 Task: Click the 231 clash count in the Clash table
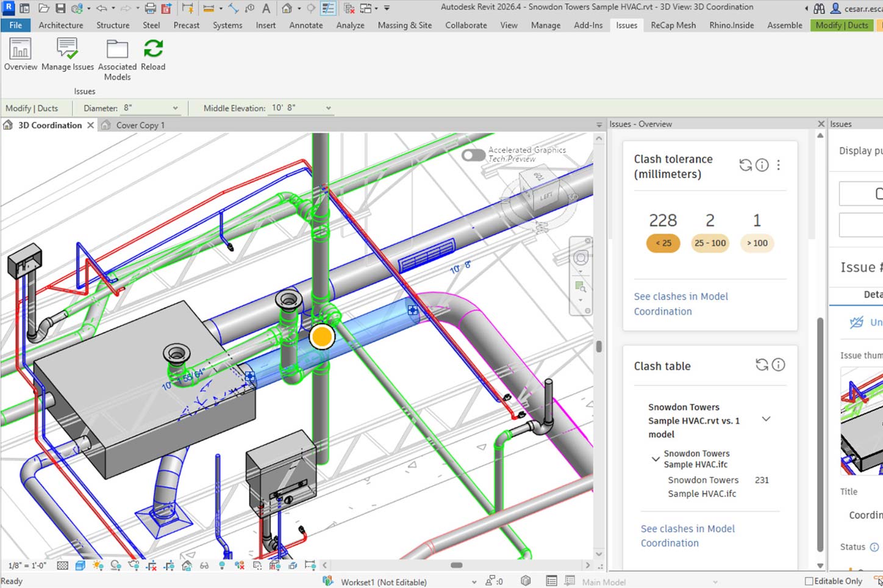[x=762, y=480]
